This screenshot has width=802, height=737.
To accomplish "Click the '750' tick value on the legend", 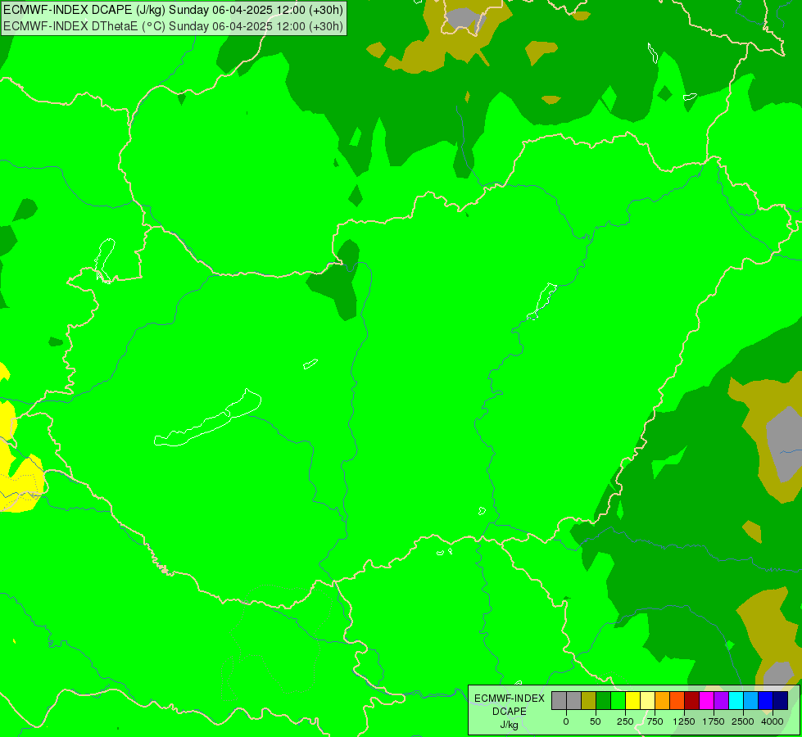I will [655, 721].
